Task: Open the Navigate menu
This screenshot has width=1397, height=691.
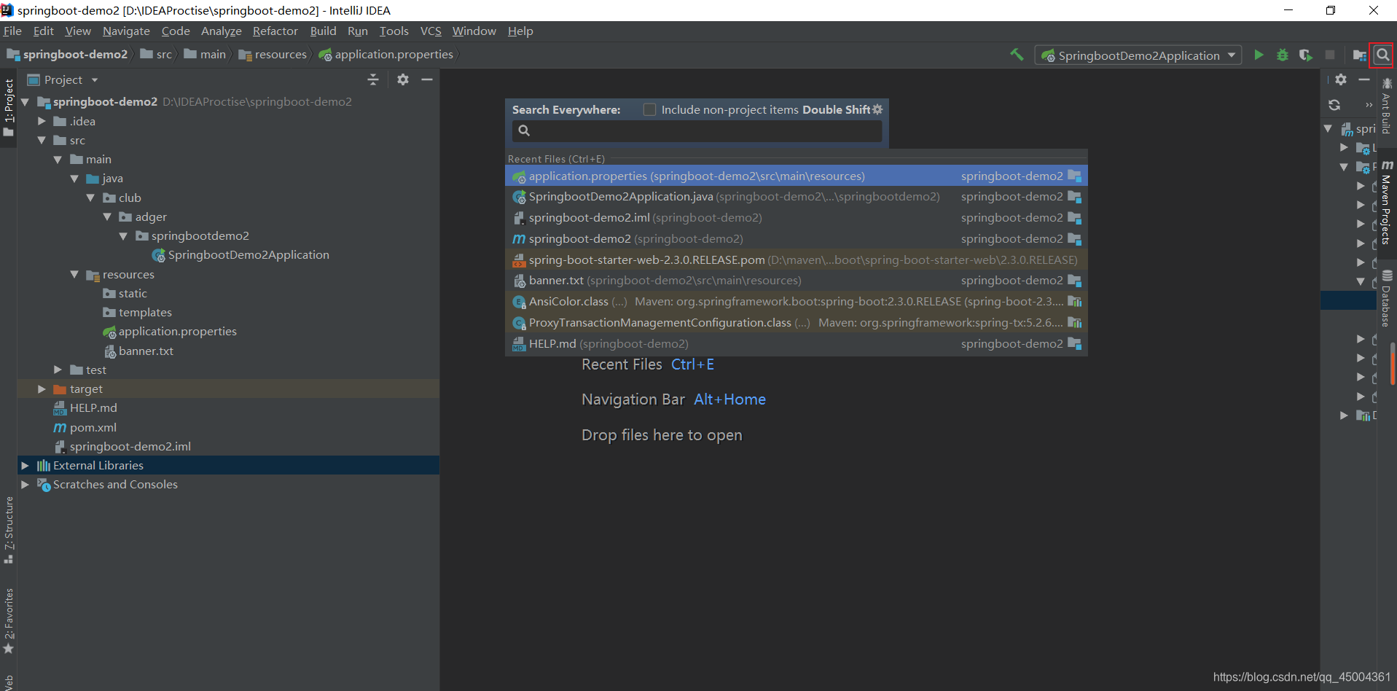Action: 126,31
